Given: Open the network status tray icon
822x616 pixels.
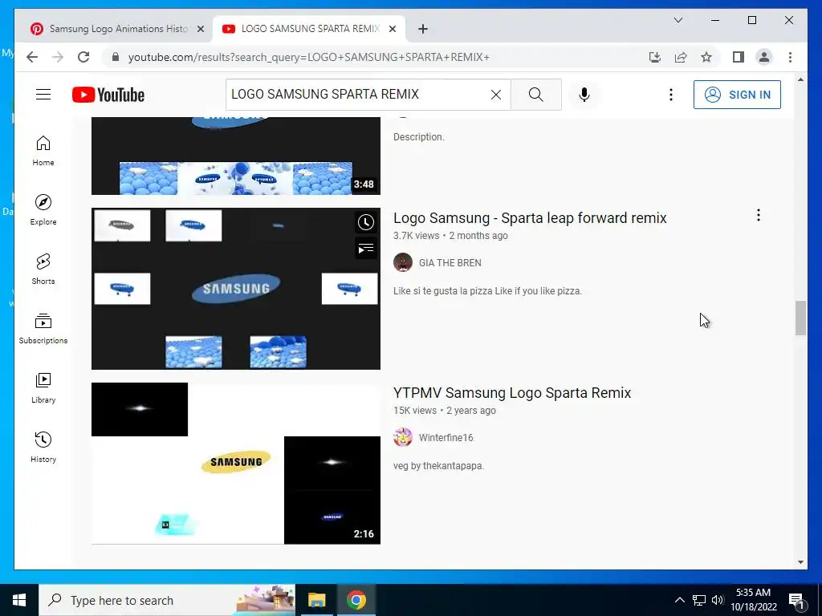Looking at the screenshot, I should (x=699, y=600).
